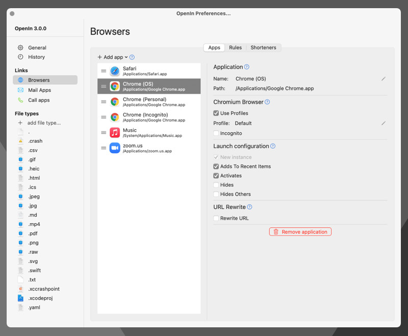This screenshot has height=336, width=408.
Task: Edit the application name pencil icon
Action: click(384, 79)
